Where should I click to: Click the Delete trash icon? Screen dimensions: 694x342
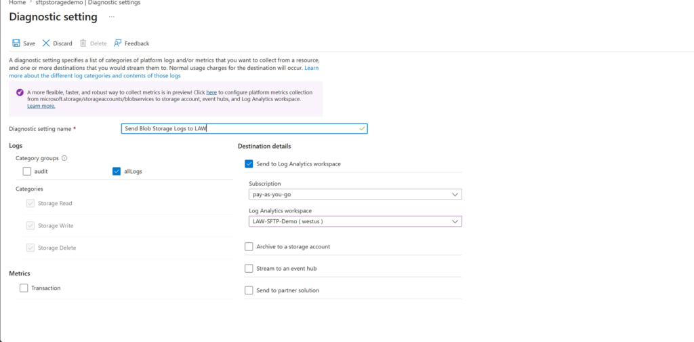(83, 43)
